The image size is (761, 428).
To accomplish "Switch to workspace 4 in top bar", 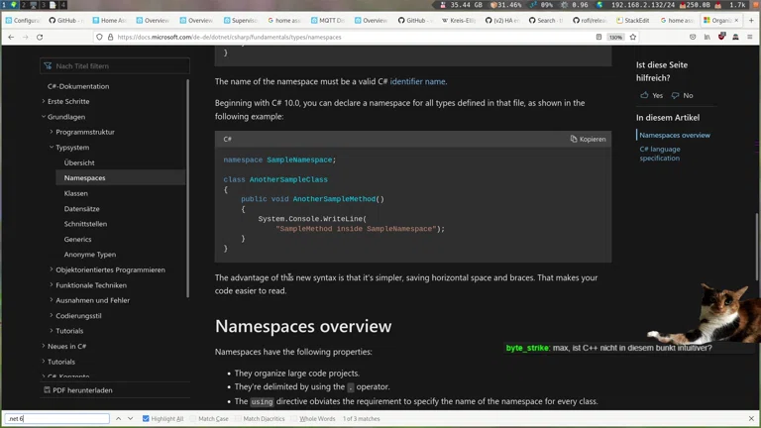I will click(x=62, y=5).
